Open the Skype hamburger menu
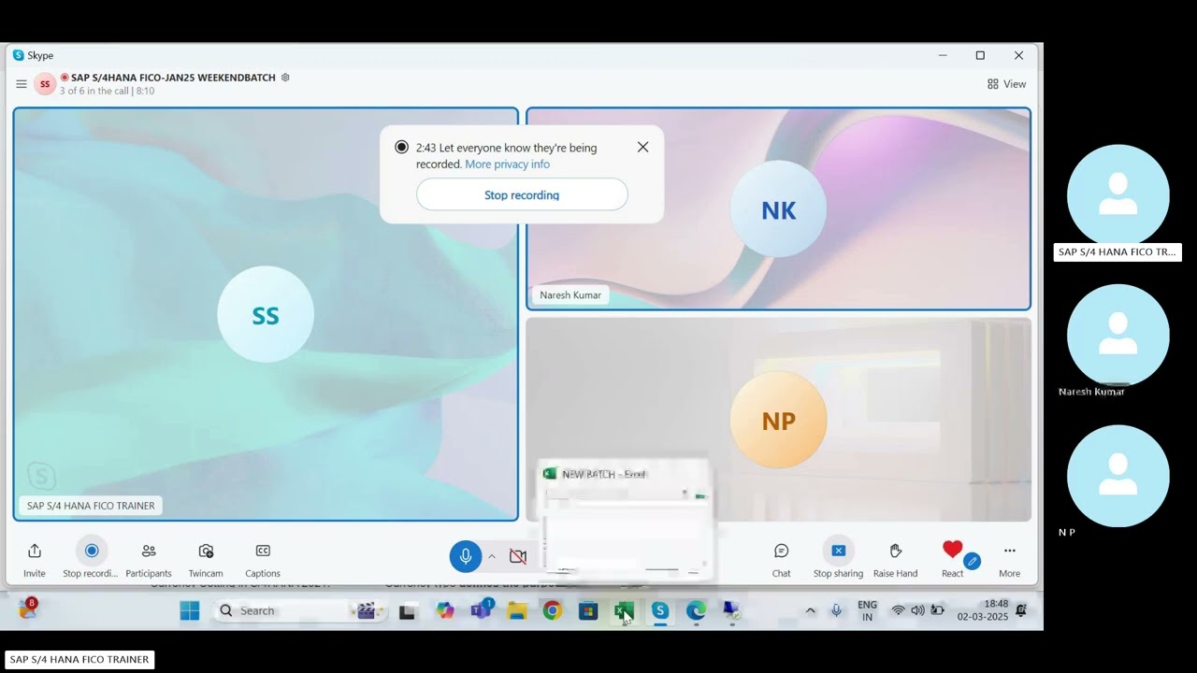The width and height of the screenshot is (1197, 673). point(21,84)
